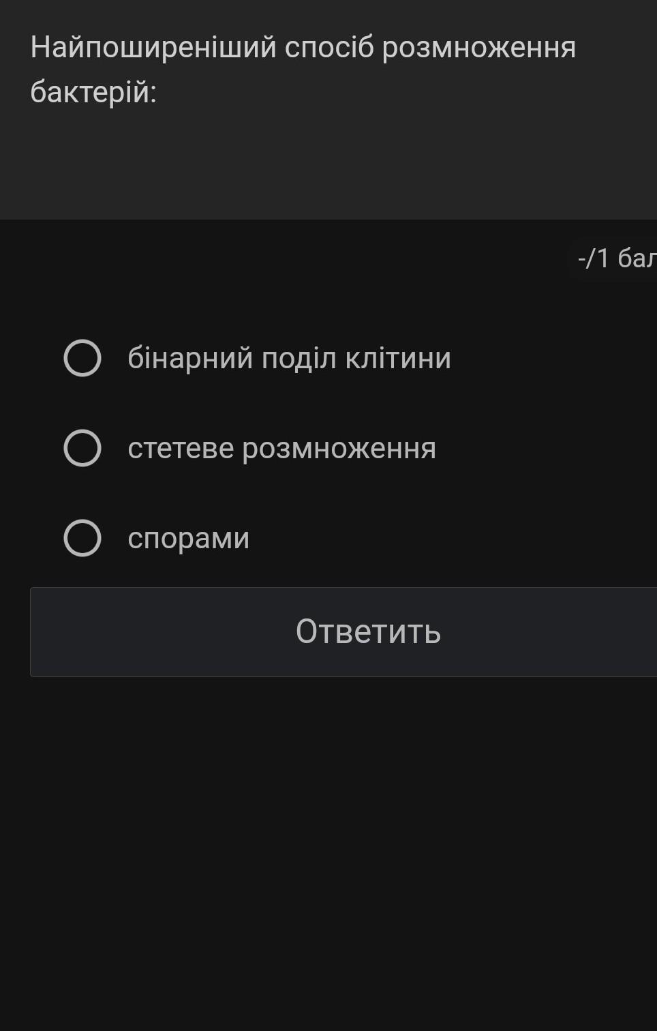657x1031 pixels.
Task: Select the radio button for бінарний поділ клітини
Action: 82,358
